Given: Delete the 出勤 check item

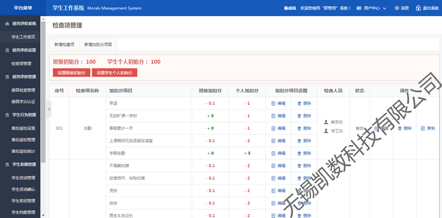Looking at the screenshot, I should [404, 128].
